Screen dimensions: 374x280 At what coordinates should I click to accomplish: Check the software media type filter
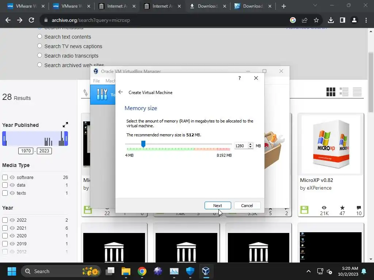pos(5,178)
